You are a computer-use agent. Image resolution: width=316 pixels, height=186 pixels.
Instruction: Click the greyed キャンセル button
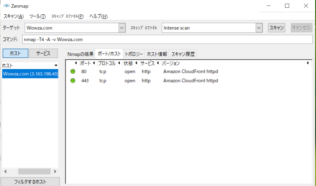click(x=302, y=28)
